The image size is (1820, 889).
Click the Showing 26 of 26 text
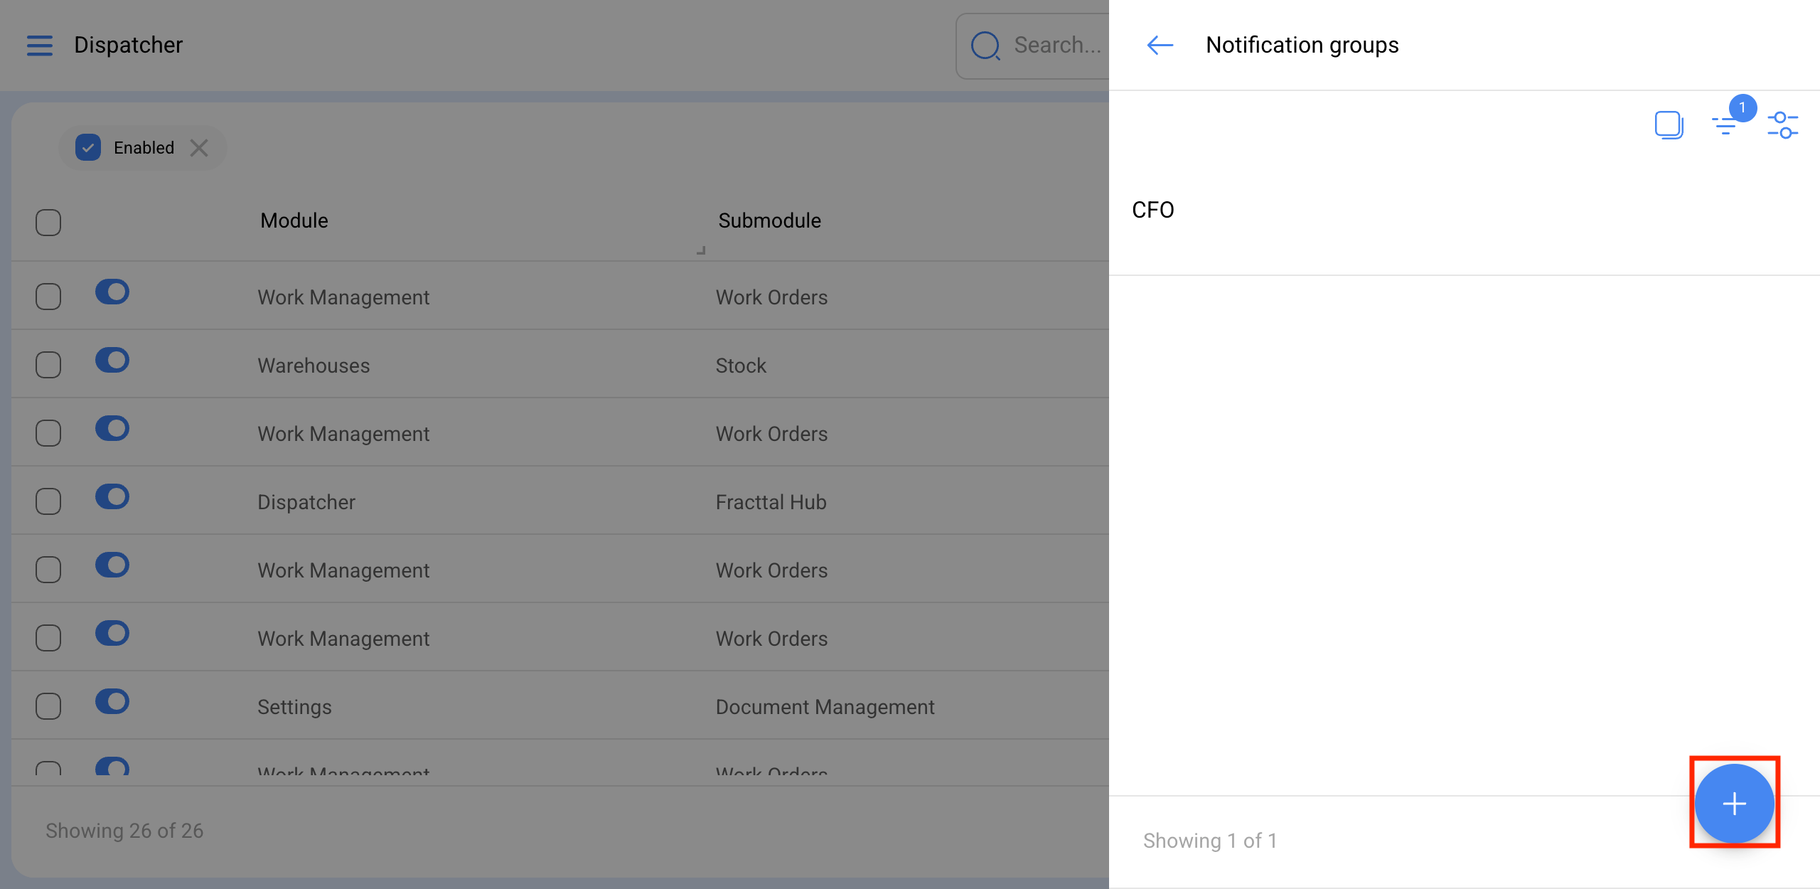(x=124, y=831)
